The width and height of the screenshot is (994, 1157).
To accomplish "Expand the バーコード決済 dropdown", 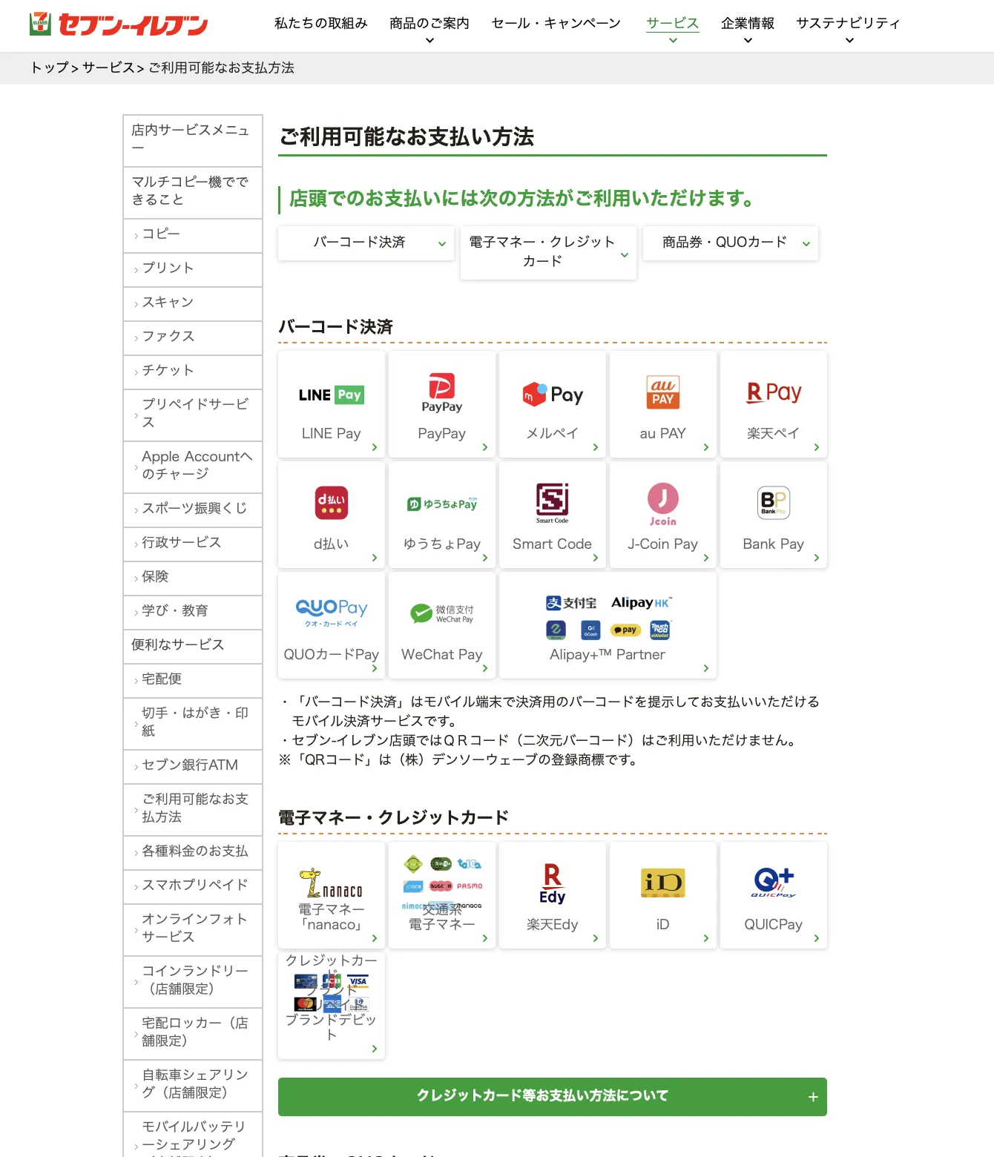I will (x=366, y=243).
